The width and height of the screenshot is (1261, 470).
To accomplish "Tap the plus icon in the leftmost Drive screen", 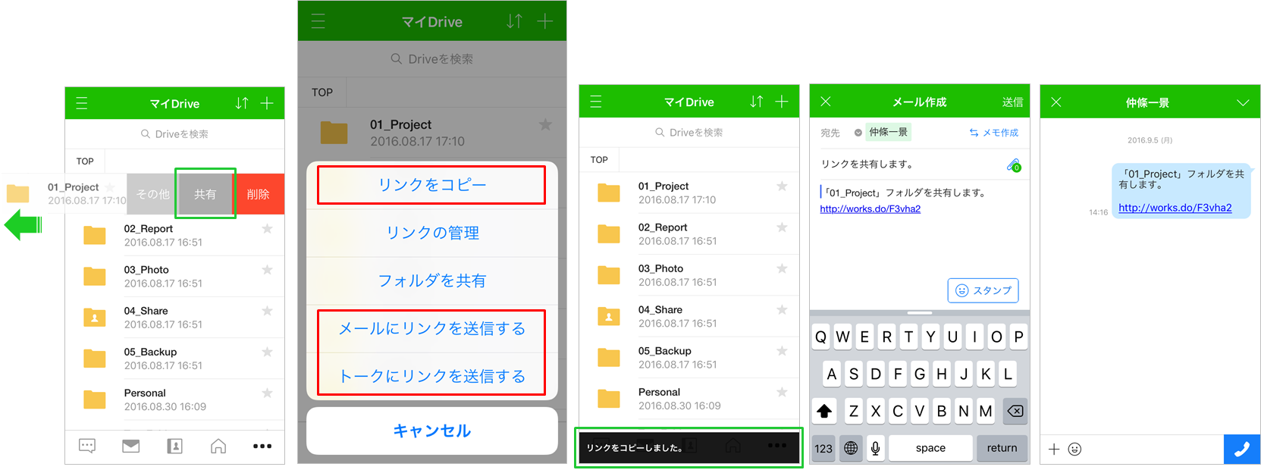I will [x=267, y=103].
